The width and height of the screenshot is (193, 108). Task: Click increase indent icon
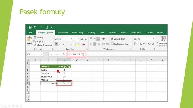tap(107, 44)
